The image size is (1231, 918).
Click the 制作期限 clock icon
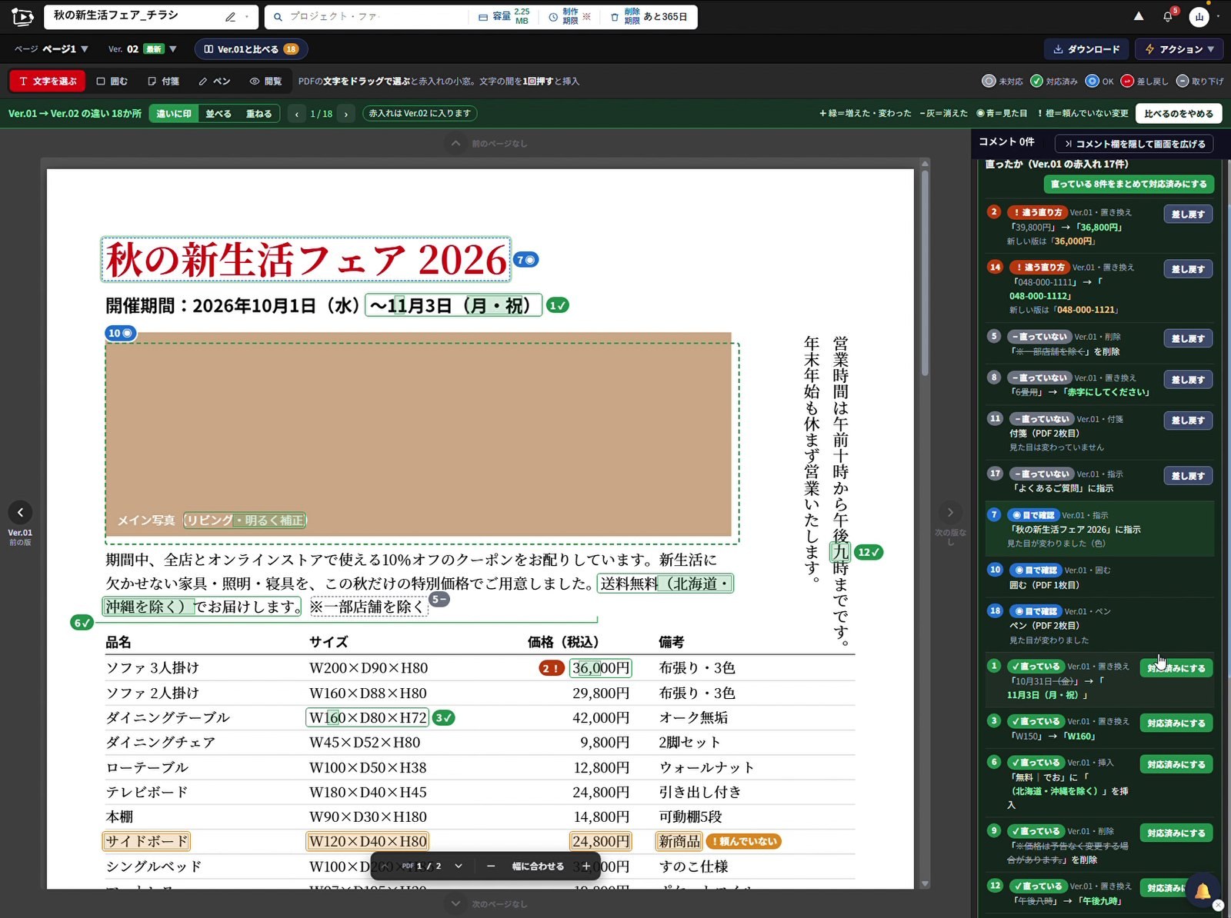(x=553, y=16)
